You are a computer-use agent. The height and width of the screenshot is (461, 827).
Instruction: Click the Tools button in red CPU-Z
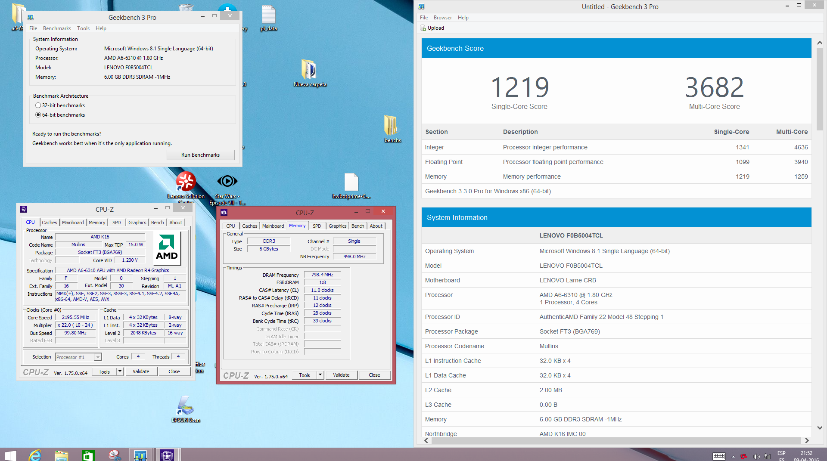[x=305, y=375]
